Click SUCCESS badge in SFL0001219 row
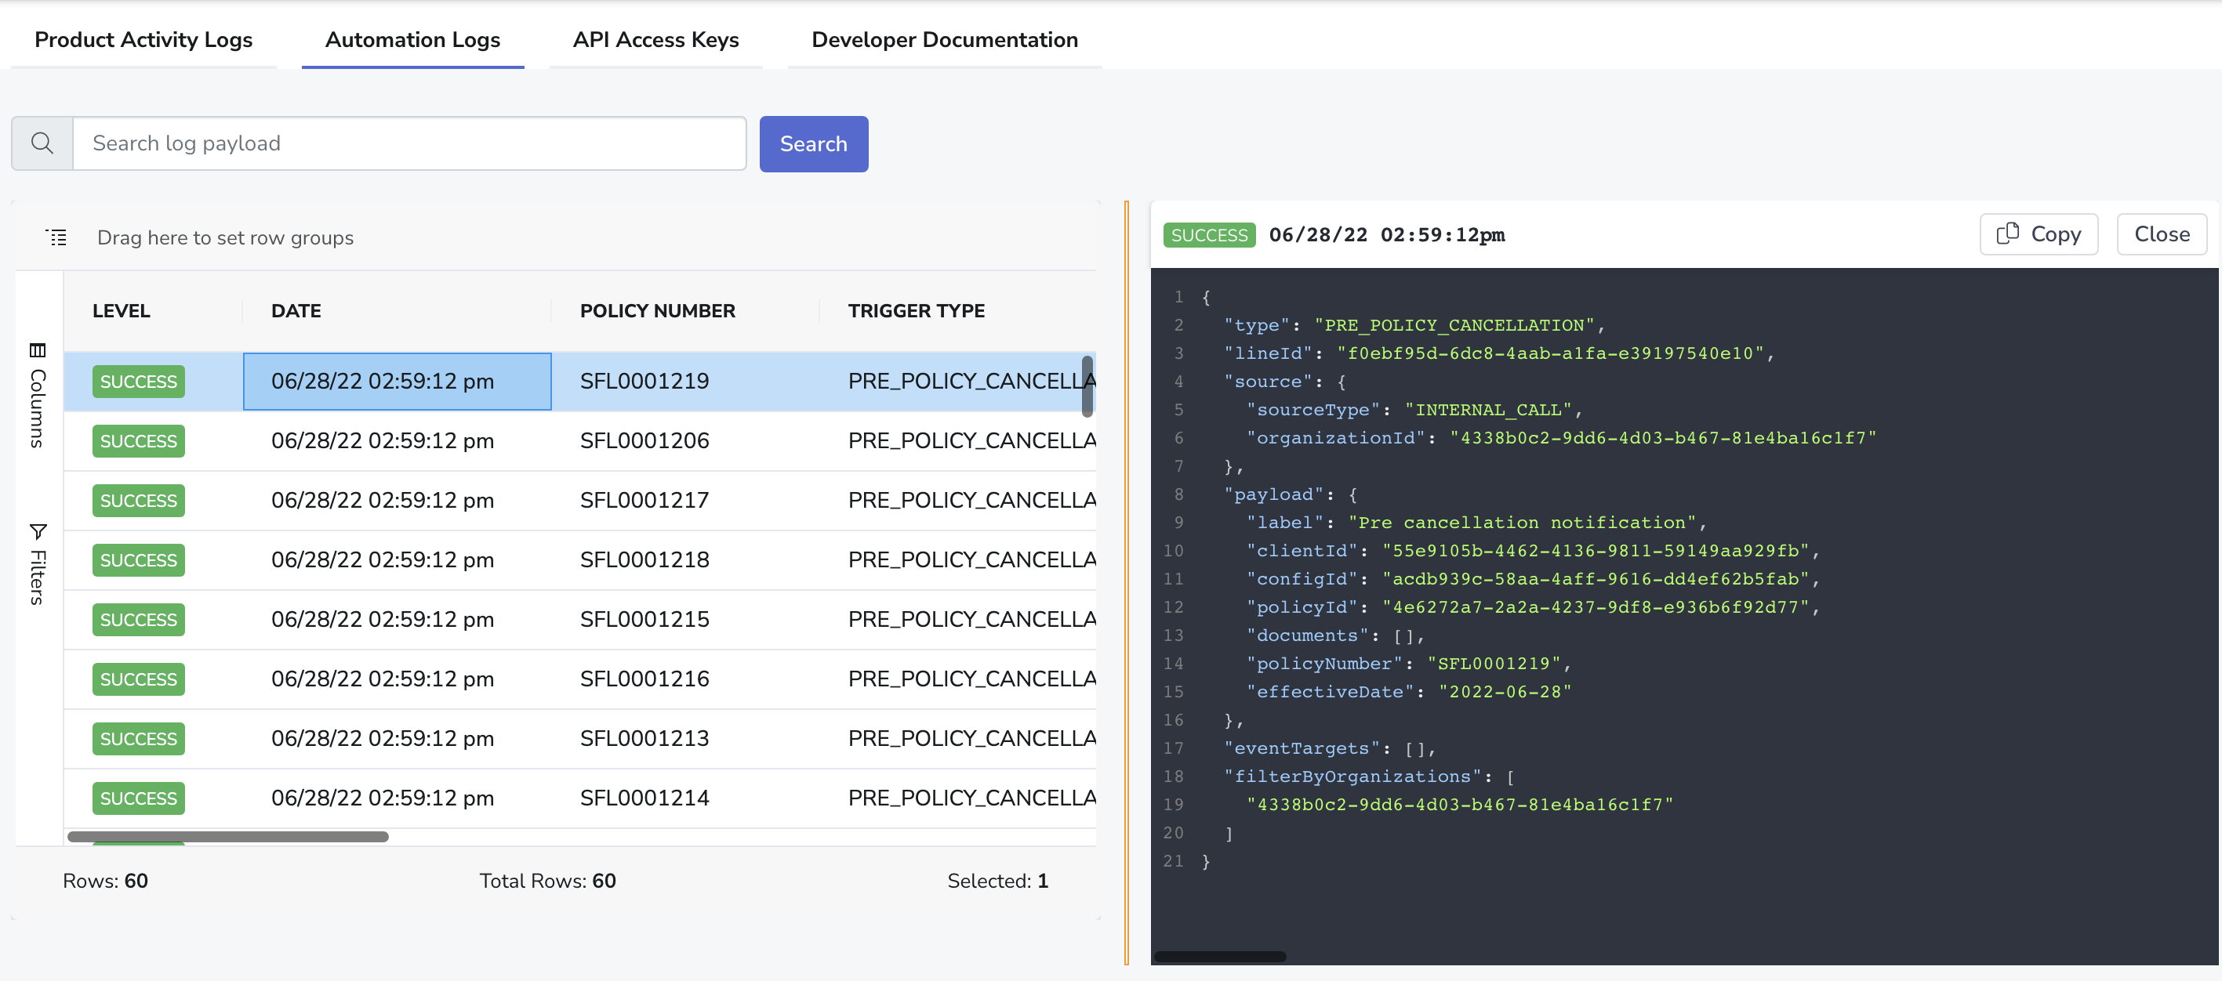This screenshot has height=981, width=2222. pos(138,381)
